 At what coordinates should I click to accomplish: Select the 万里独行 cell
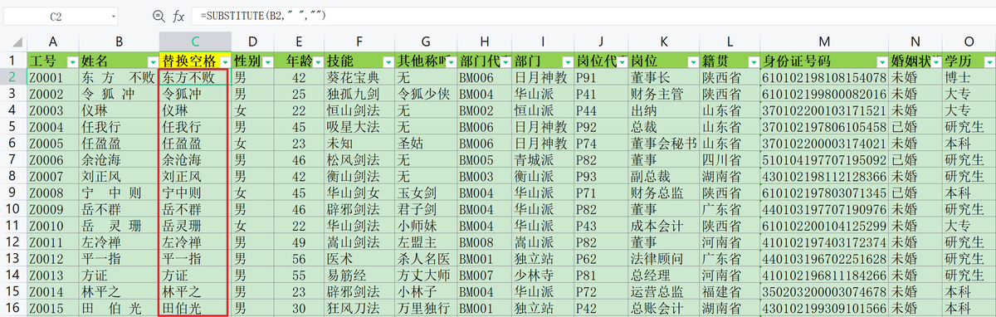coord(427,307)
